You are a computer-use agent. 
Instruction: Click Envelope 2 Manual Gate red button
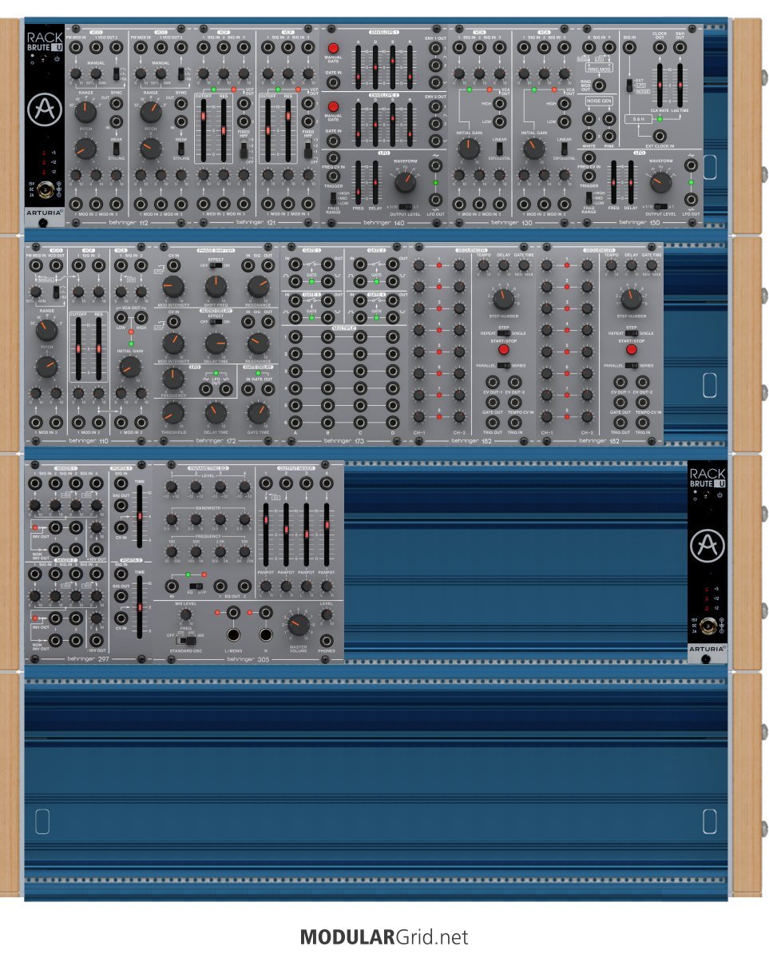(333, 106)
